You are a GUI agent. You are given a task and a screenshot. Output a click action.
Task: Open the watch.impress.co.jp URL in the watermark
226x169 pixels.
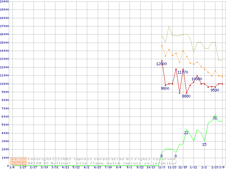tap(126, 163)
